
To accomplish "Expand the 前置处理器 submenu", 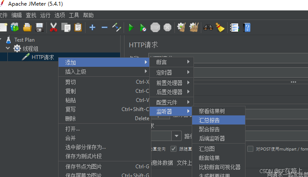I will [x=172, y=83].
